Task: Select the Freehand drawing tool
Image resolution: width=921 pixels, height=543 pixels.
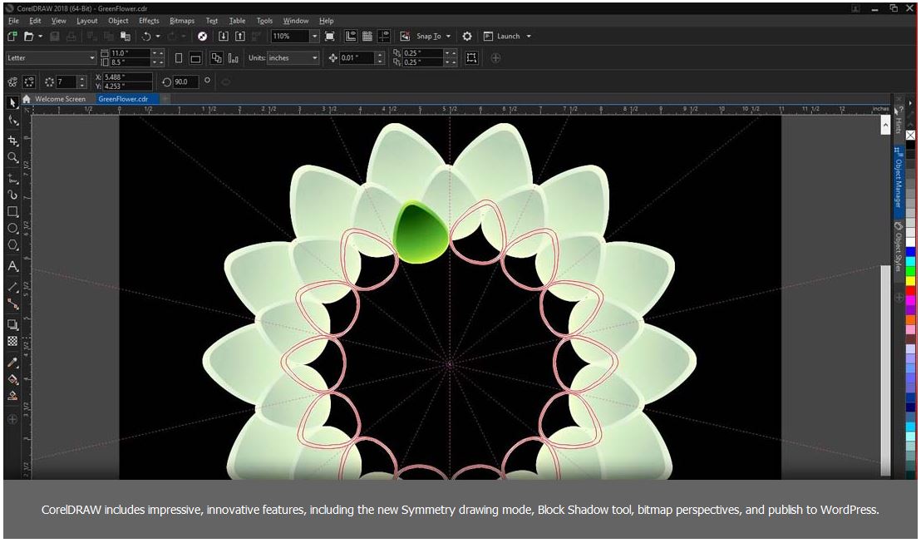Action: pos(12,178)
